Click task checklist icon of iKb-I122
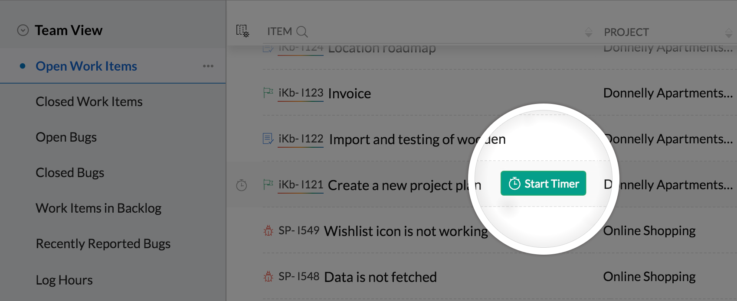This screenshot has height=301, width=737. click(x=268, y=139)
